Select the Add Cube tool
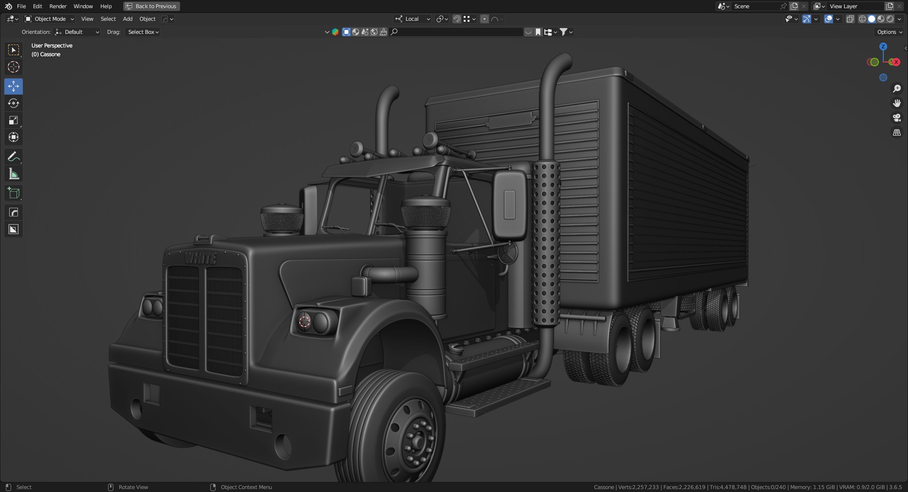Image resolution: width=908 pixels, height=492 pixels. [14, 193]
